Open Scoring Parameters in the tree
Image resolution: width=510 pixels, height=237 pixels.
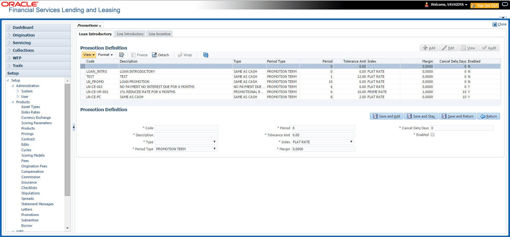[36, 123]
